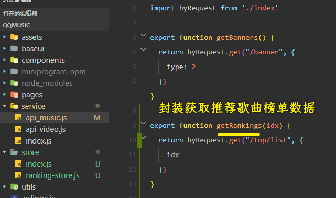
Task: Click the utils folder icon
Action: [x=14, y=186]
